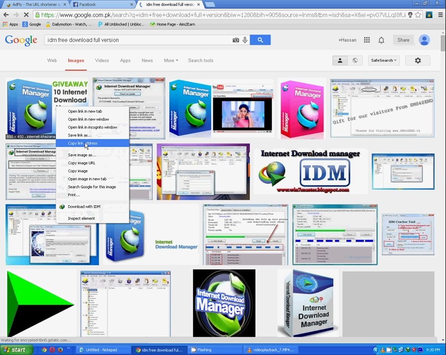Choose Save link as...

point(92,135)
